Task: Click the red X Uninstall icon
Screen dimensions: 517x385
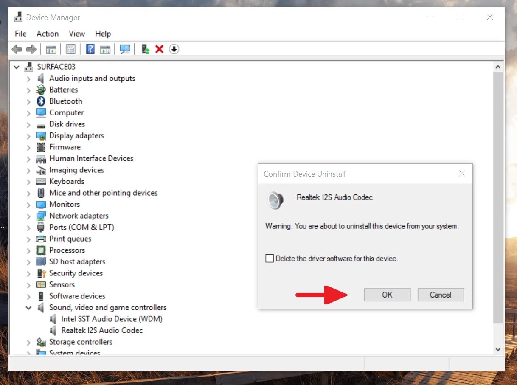Action: 159,49
